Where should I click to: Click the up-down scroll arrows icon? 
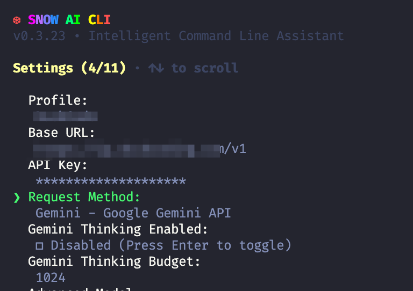tap(156, 68)
